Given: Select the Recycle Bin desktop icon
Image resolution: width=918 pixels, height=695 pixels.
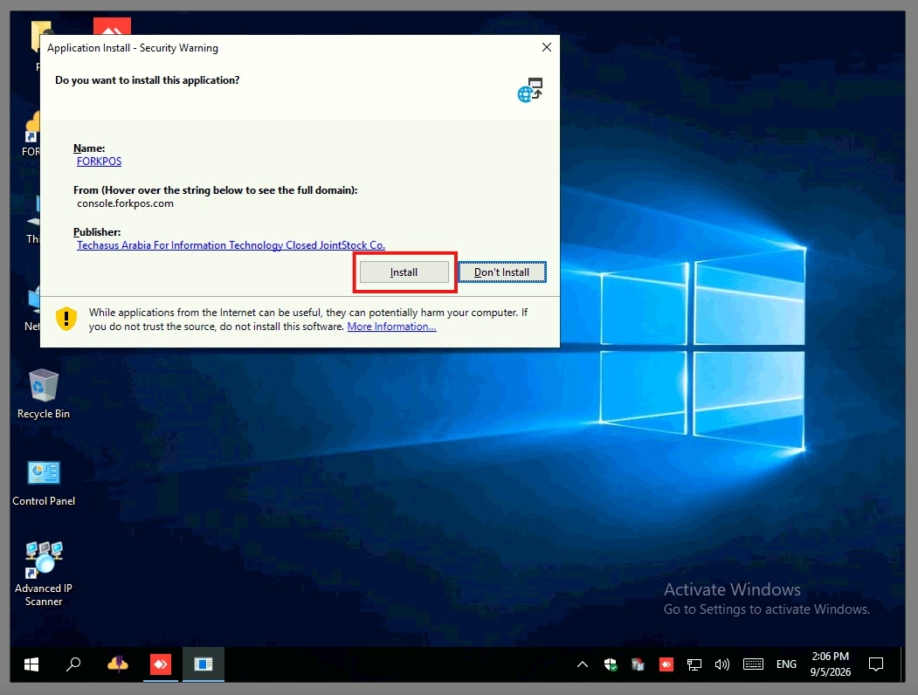Looking at the screenshot, I should (44, 394).
